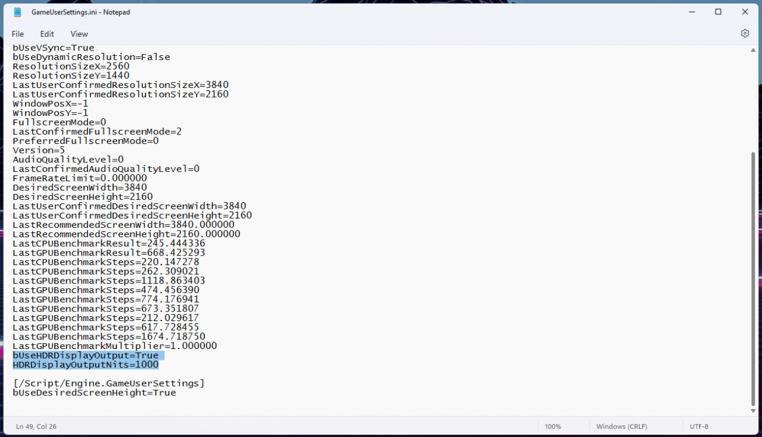Click the UTF-8 encoding indicator
Viewport: 762px width, 437px height.
[699, 426]
